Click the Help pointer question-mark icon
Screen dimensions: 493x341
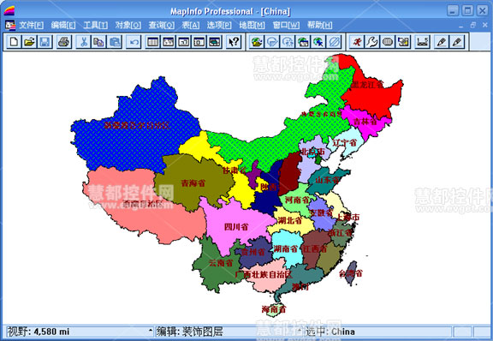pos(234,42)
